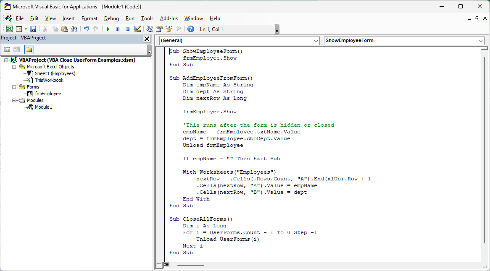Restore the Module1 code child window

[x=477, y=18]
